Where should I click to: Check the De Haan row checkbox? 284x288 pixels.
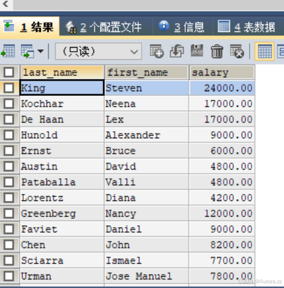pos(9,120)
